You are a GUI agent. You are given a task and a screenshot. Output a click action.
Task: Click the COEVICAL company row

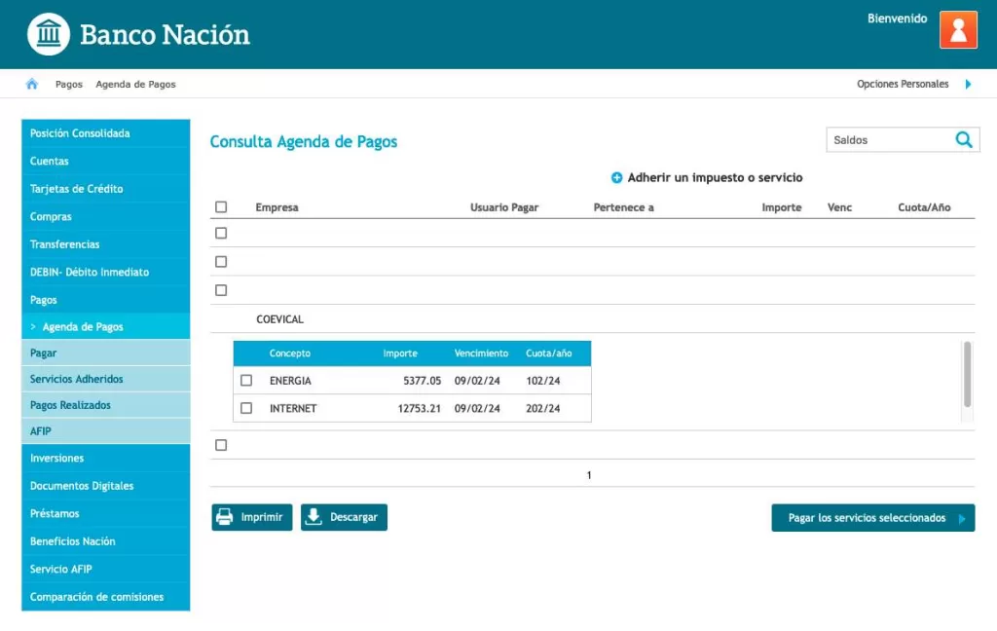(x=592, y=318)
